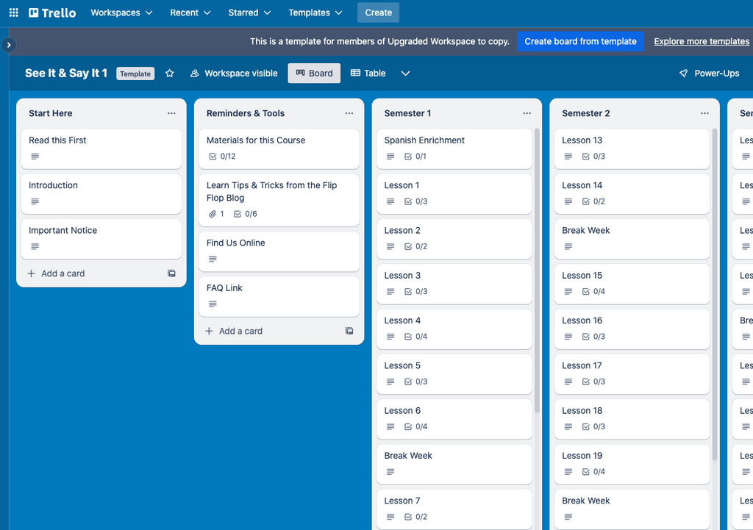Click the Trello logo home icon

52,12
